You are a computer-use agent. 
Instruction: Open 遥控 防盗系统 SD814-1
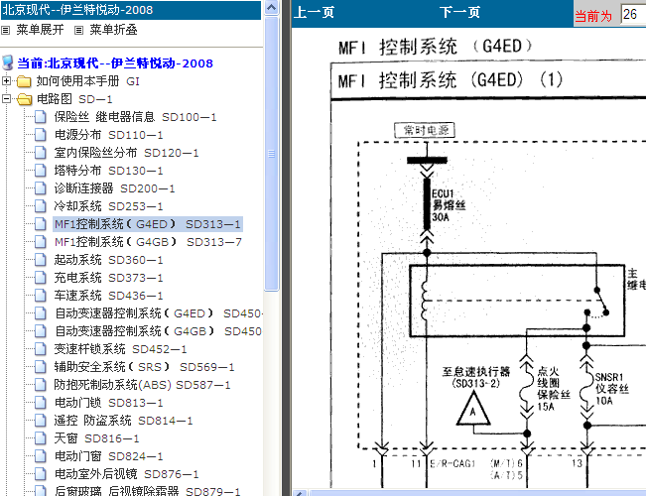tap(123, 421)
